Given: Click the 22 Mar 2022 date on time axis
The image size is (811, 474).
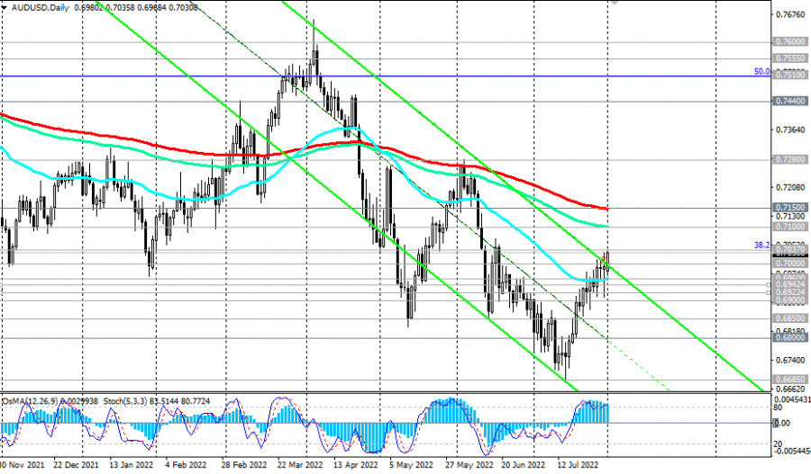Looking at the screenshot, I should pos(300,466).
